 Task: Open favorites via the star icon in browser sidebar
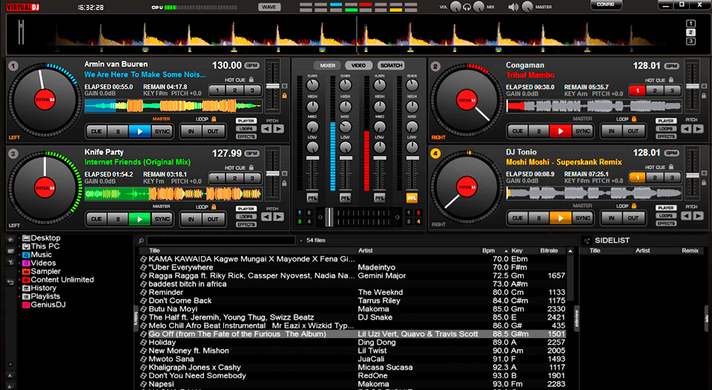pyautogui.click(x=10, y=239)
